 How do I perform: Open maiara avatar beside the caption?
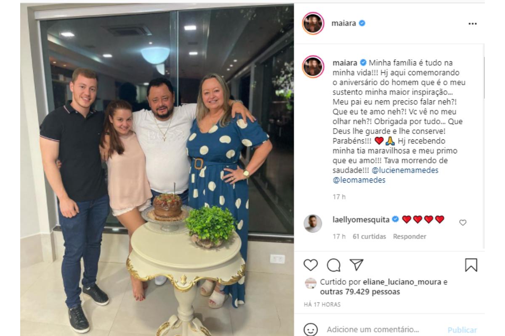pos(313,67)
